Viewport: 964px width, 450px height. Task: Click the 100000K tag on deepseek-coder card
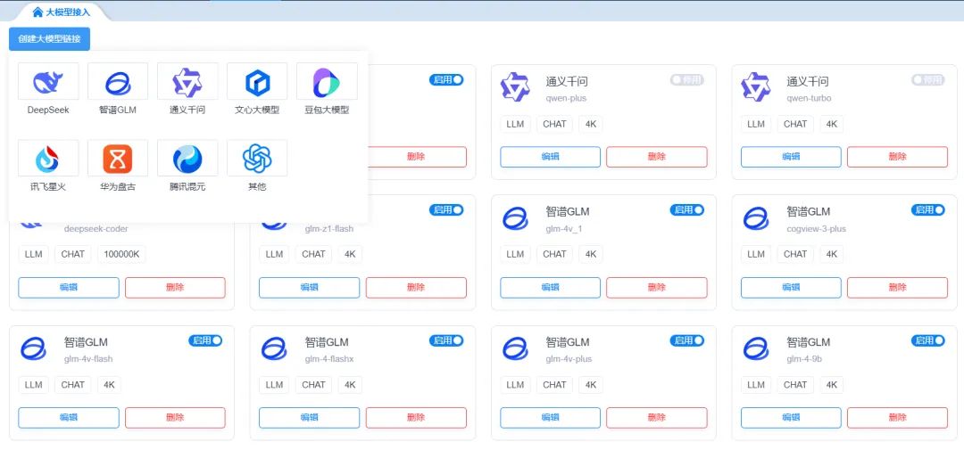122,254
